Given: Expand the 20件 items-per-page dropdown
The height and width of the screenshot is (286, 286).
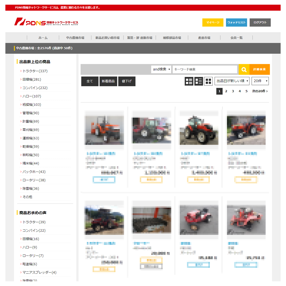Looking at the screenshot, I should click(260, 81).
